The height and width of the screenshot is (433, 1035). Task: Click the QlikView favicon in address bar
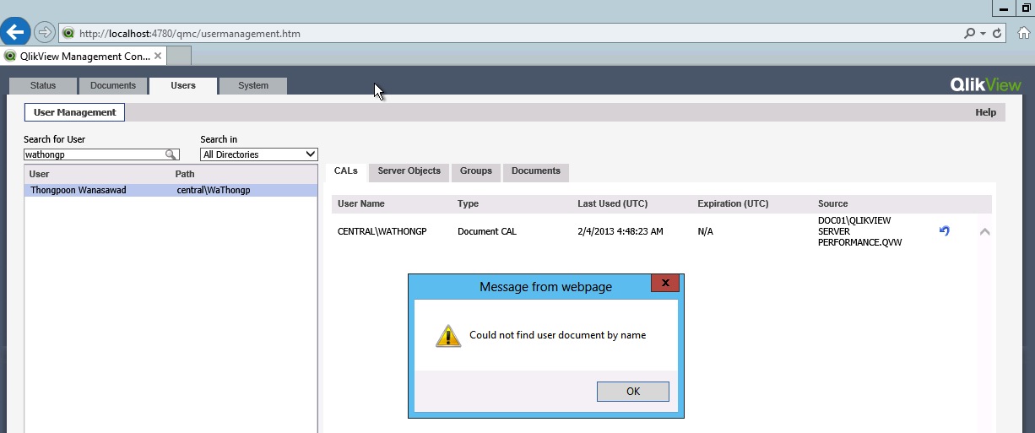tap(68, 34)
